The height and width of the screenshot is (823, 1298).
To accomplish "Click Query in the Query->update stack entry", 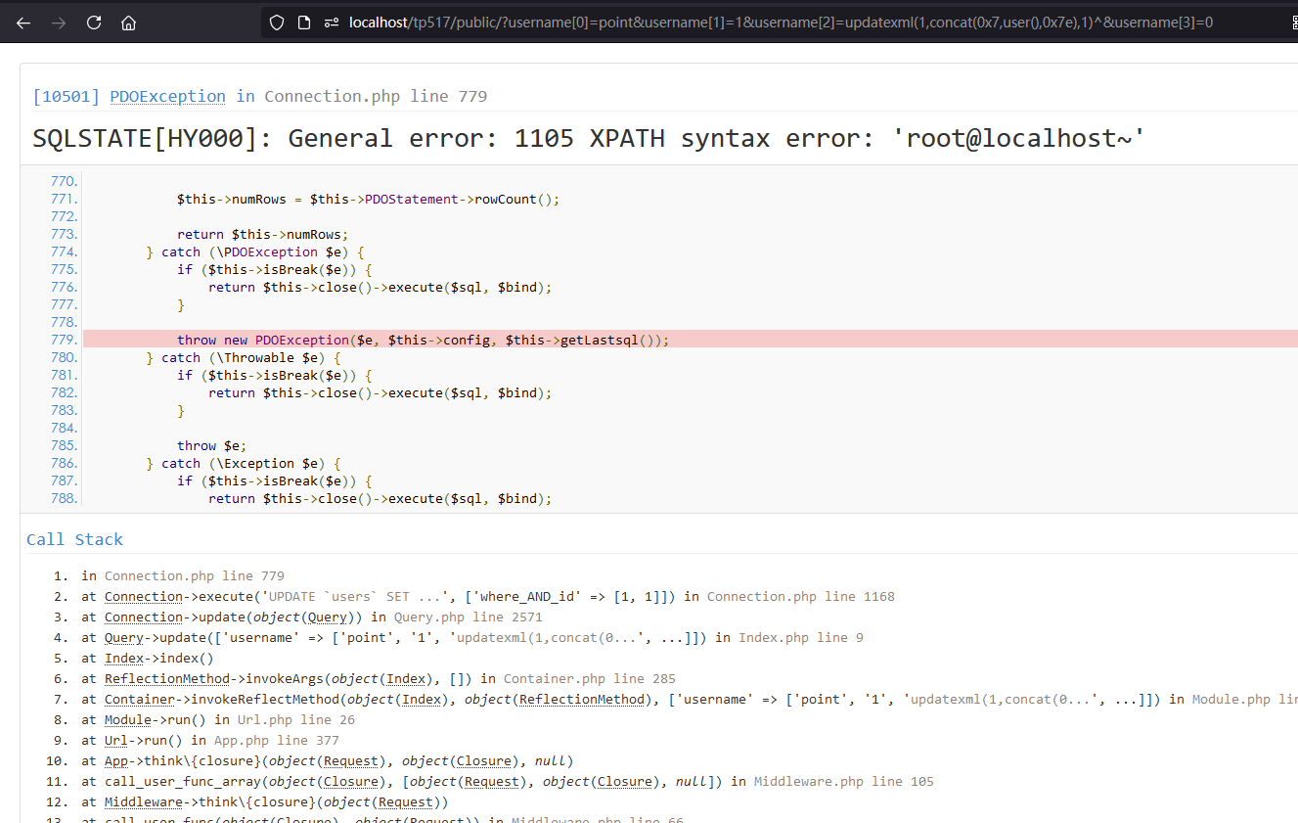I will (124, 637).
